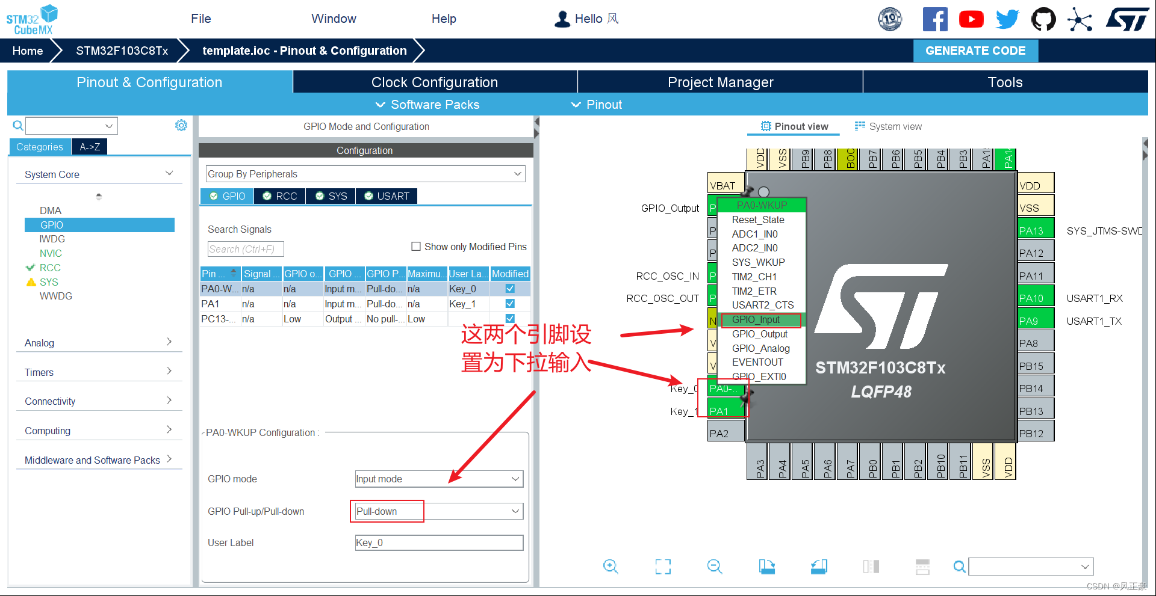Viewport: 1156px width, 596px height.
Task: Expand the Analog category
Action: click(x=99, y=343)
